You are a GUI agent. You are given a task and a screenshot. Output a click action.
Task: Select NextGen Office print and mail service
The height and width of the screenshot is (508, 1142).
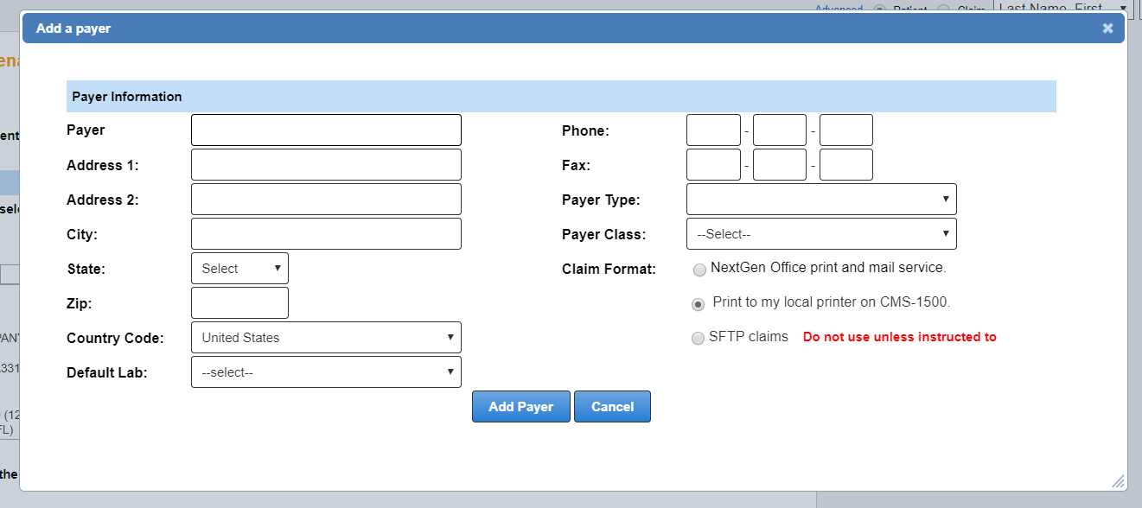click(x=699, y=270)
